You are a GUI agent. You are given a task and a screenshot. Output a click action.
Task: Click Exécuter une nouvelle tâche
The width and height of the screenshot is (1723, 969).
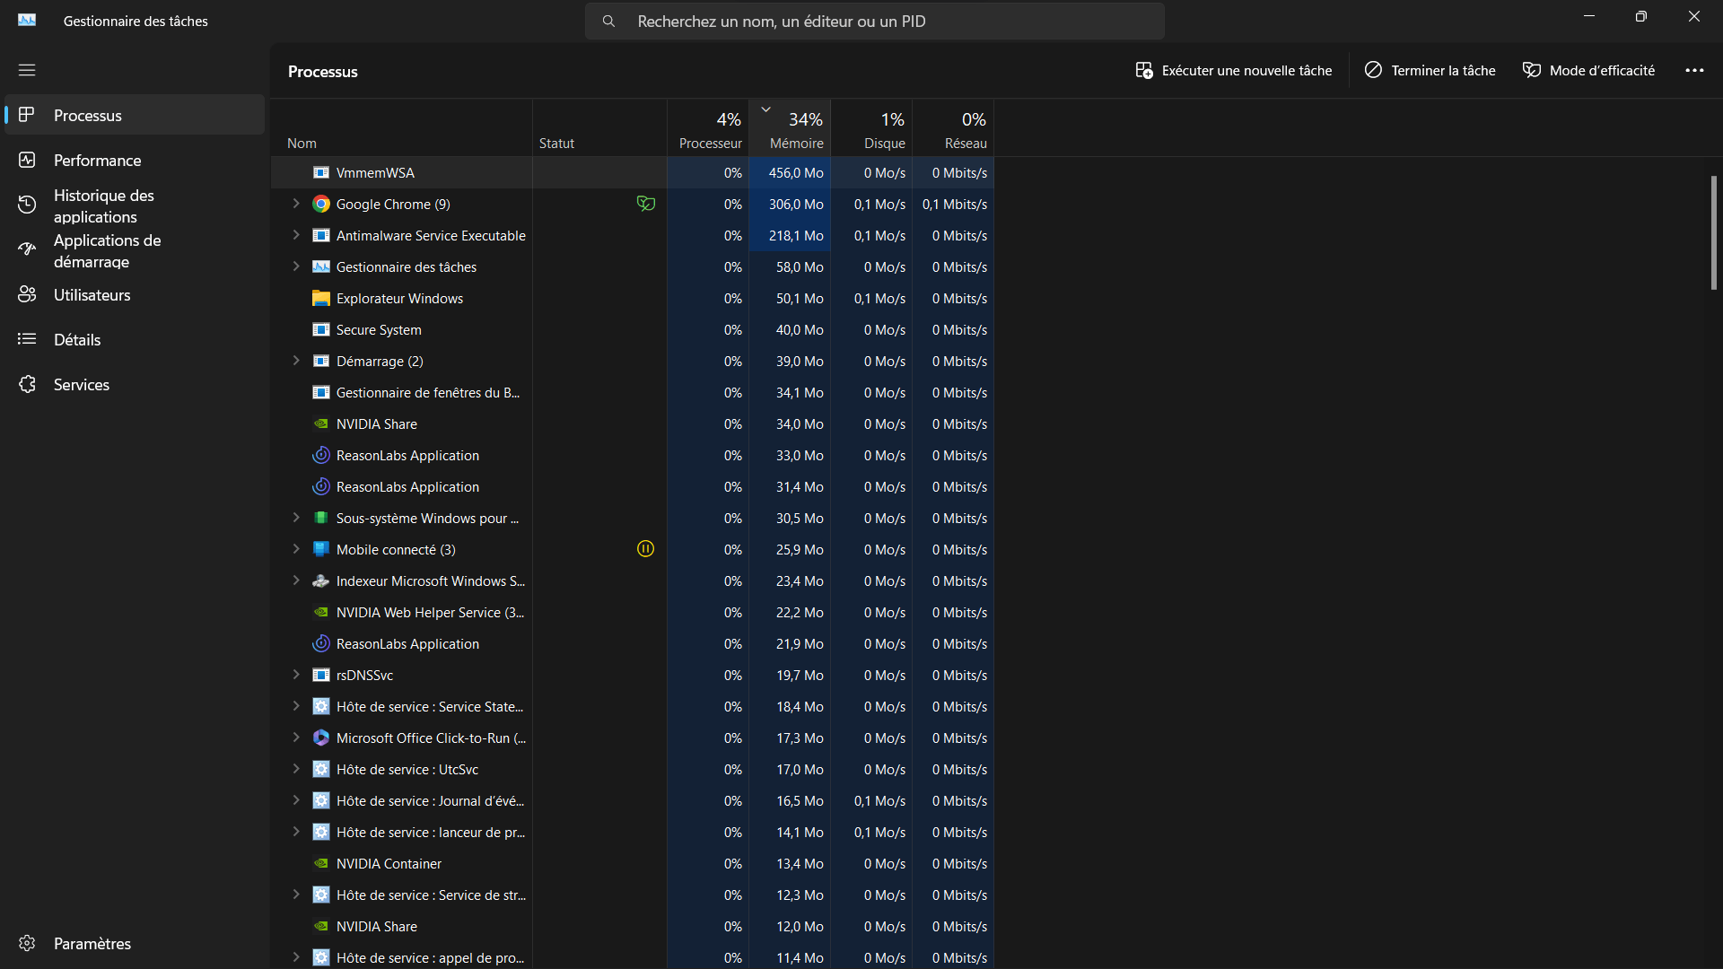[1233, 70]
